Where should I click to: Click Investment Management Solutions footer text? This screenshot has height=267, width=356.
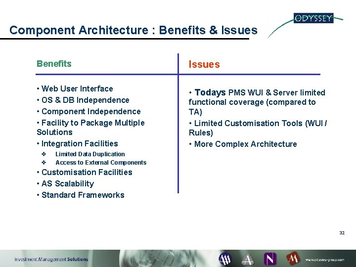click(x=51, y=259)
